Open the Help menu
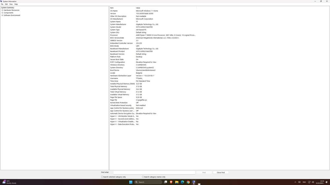 point(16,4)
